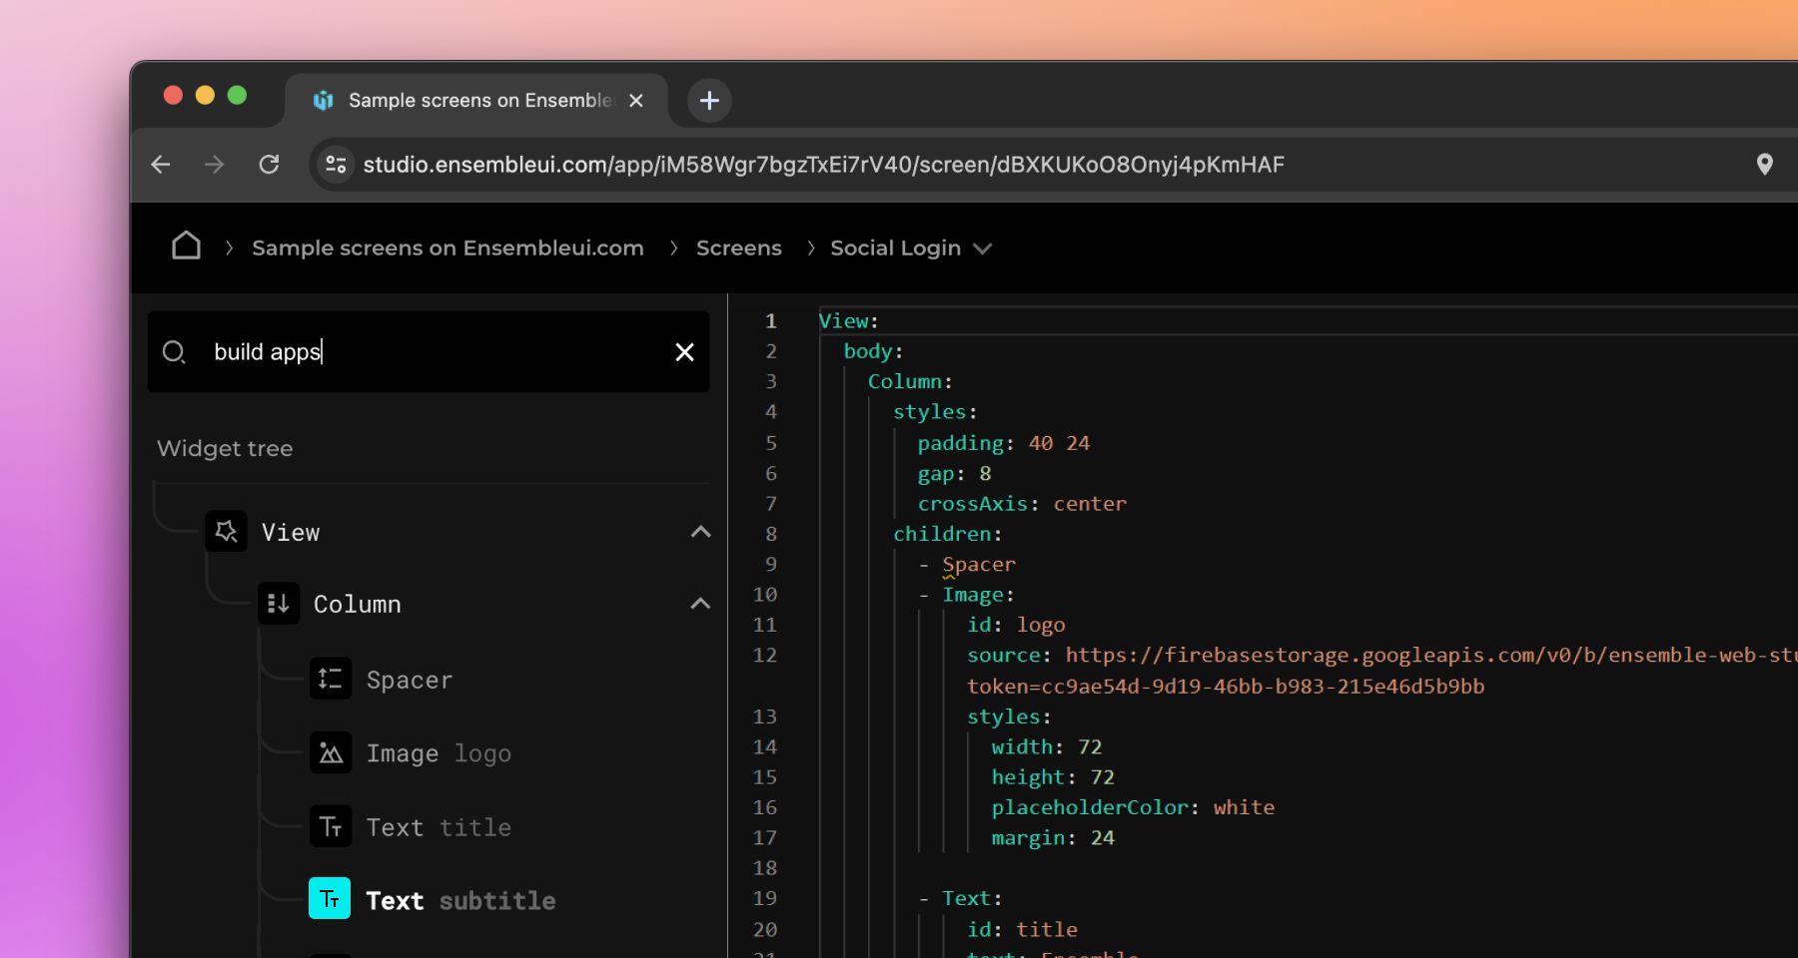Click 'placeholderColor: white' in the editor
The width and height of the screenshot is (1798, 958).
[1133, 807]
